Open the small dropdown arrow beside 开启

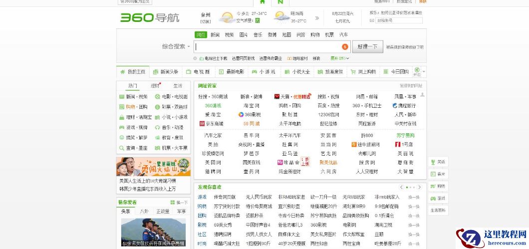pos(424,72)
